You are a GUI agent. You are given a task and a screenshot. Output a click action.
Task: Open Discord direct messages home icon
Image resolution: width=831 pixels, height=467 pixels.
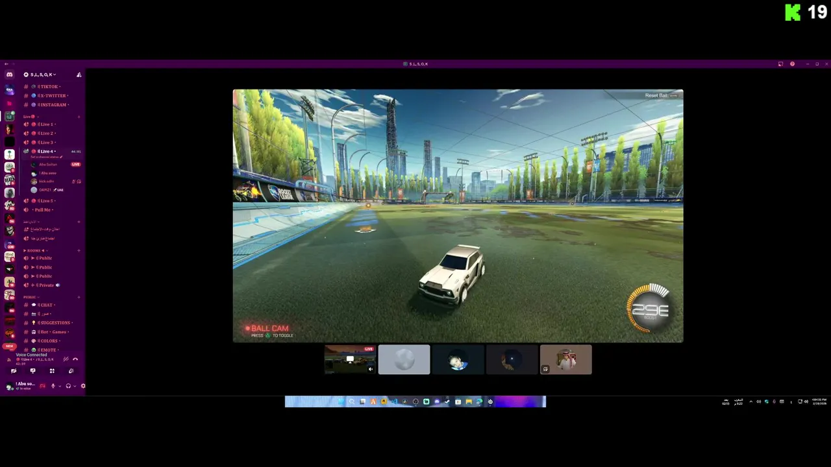tap(10, 75)
